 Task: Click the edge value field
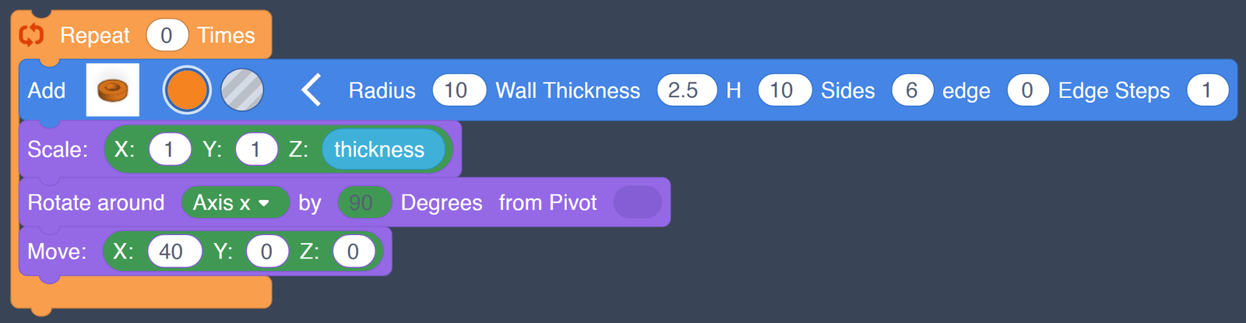pyautogui.click(x=1027, y=90)
